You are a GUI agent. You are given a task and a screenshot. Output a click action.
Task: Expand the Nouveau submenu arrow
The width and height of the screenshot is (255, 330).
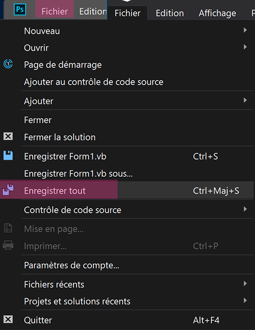coord(245,30)
